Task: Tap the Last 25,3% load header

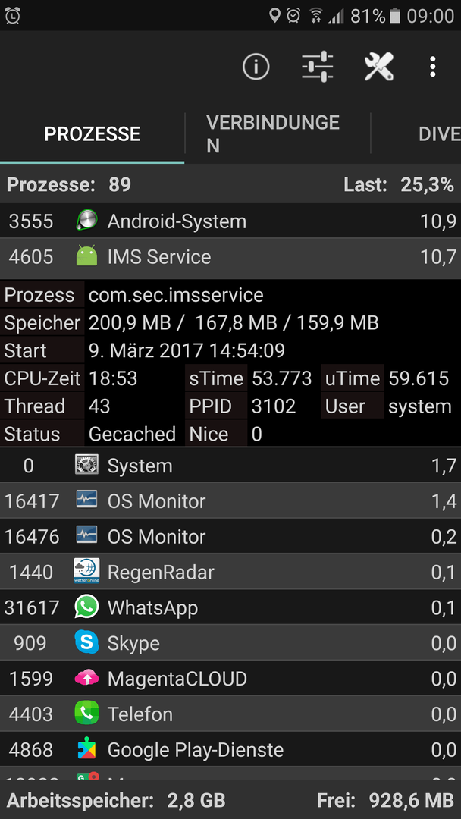Action: coord(399,184)
